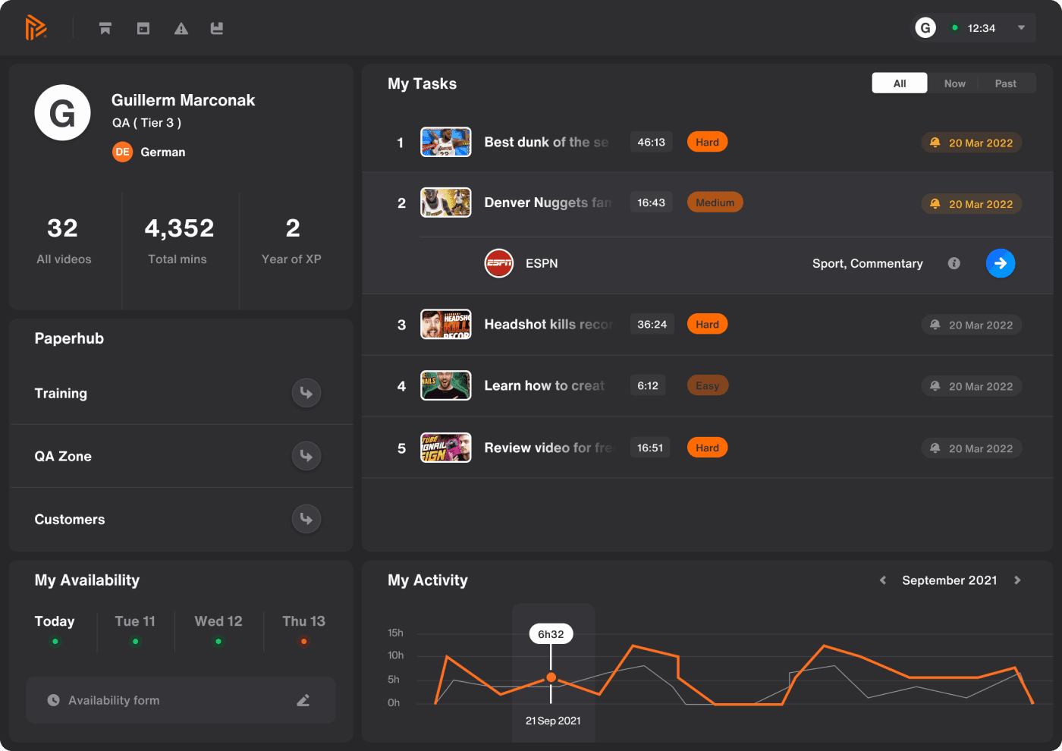The width and height of the screenshot is (1062, 751).
Task: Click the orange play logo icon
Action: 36,28
